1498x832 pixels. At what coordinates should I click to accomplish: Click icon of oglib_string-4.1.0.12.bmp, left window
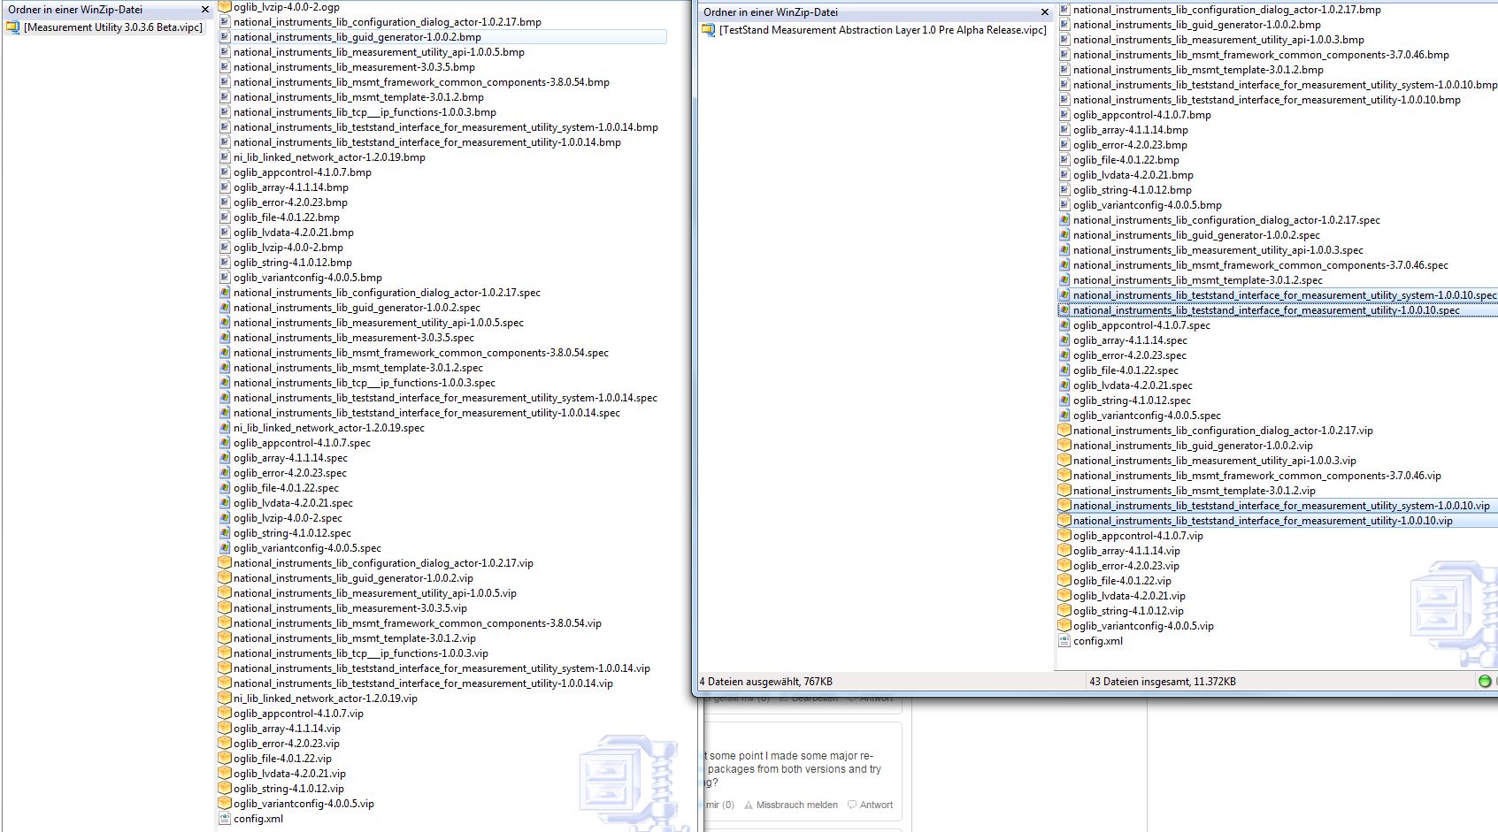click(225, 263)
